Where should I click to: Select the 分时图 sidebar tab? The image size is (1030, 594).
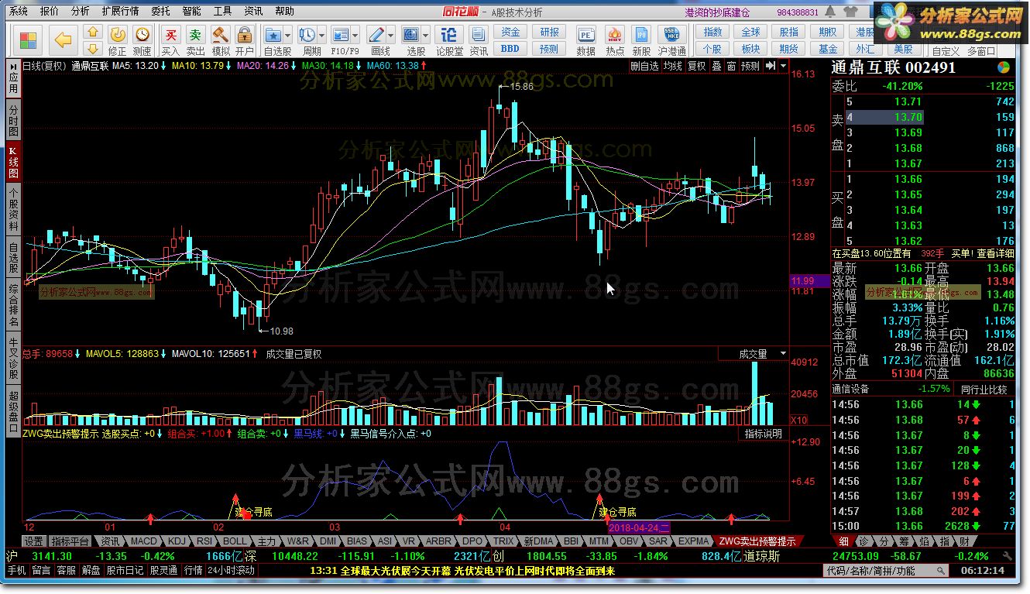click(13, 122)
